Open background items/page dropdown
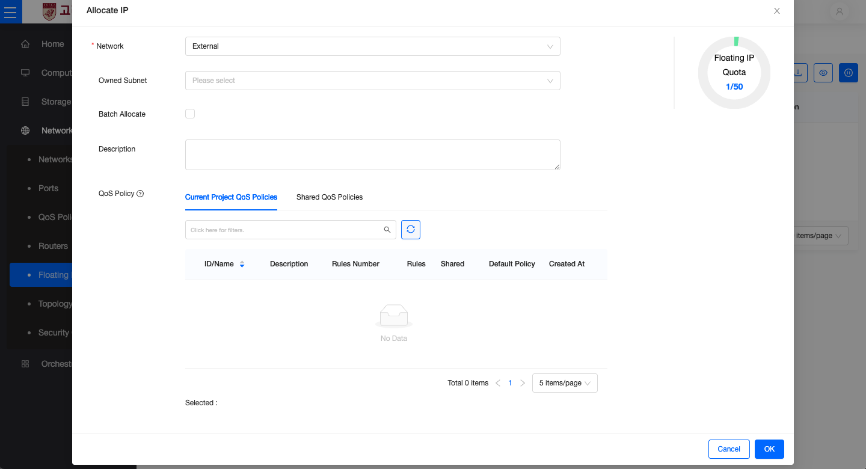Image resolution: width=866 pixels, height=469 pixels. point(820,236)
